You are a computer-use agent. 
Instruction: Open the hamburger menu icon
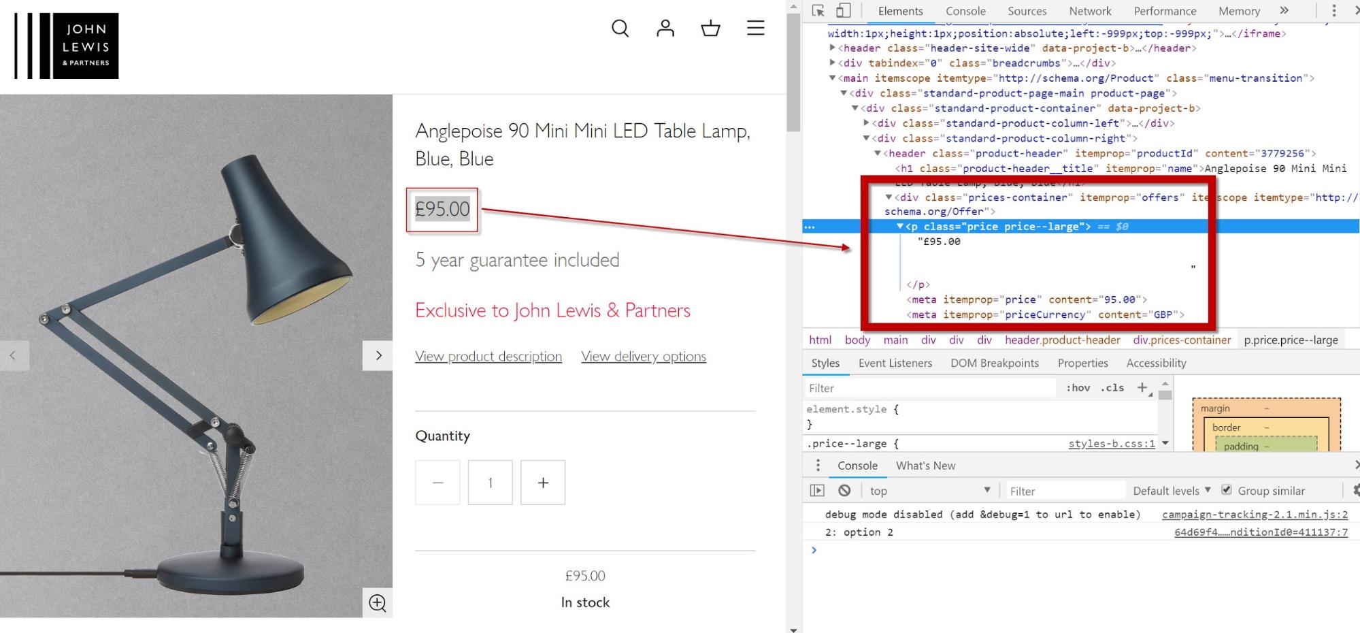(755, 28)
